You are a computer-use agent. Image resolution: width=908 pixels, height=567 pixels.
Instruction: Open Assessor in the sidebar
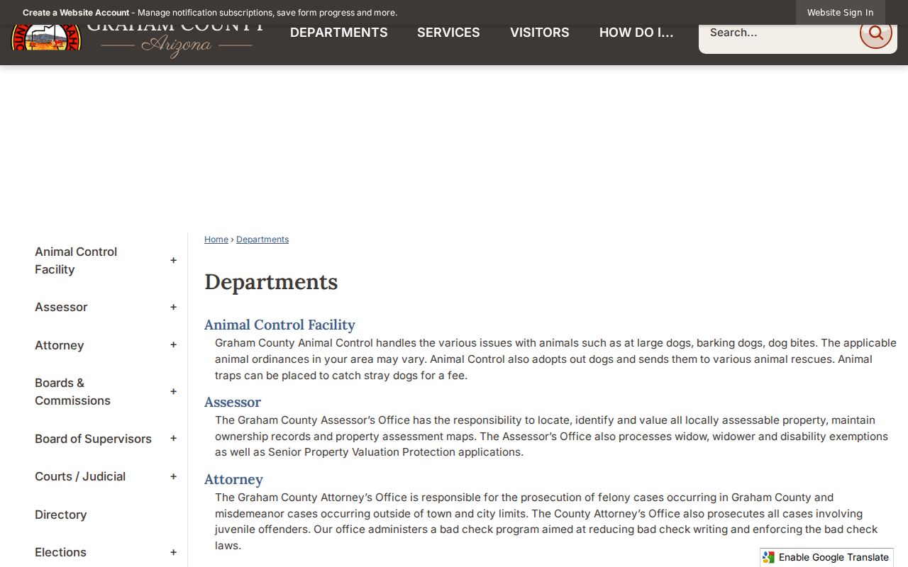[x=61, y=307]
